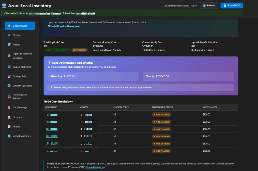The height and width of the screenshot is (171, 258).
Task: Click the 0 WITH HYBRID BENEFIT badge
Action: [57, 50]
